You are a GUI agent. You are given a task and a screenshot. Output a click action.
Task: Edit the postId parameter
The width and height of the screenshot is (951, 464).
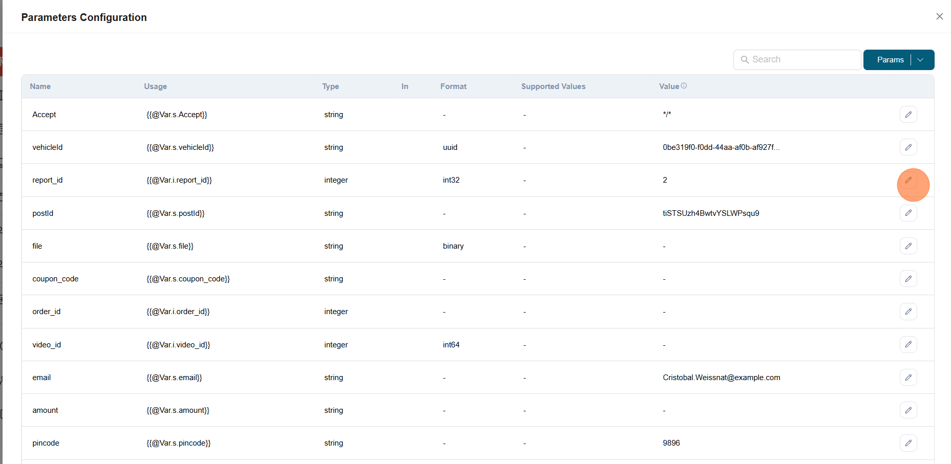pyautogui.click(x=908, y=213)
